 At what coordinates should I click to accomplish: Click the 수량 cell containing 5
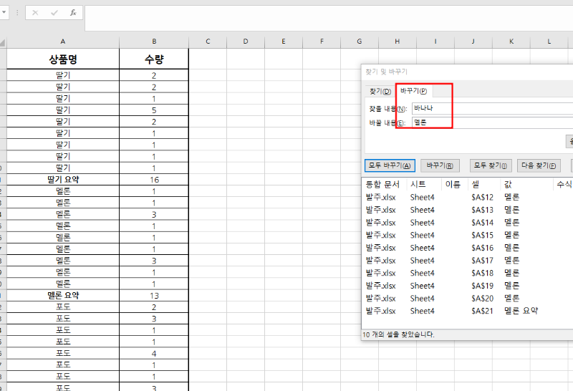tap(154, 110)
